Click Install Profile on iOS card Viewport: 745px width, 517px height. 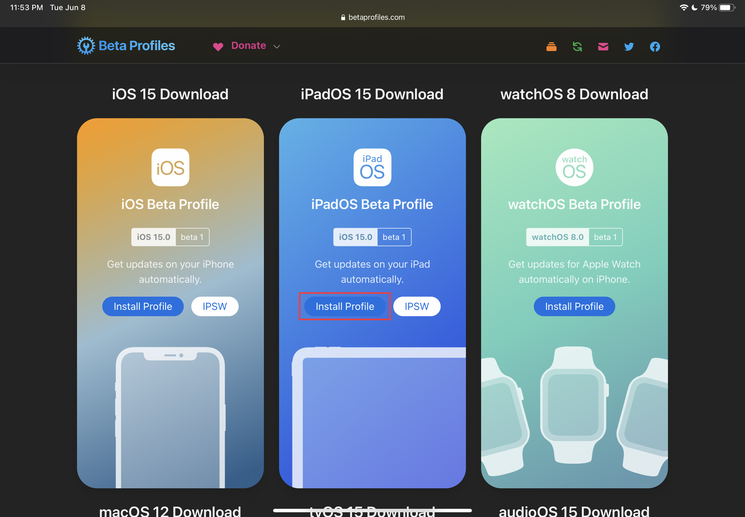click(x=143, y=306)
